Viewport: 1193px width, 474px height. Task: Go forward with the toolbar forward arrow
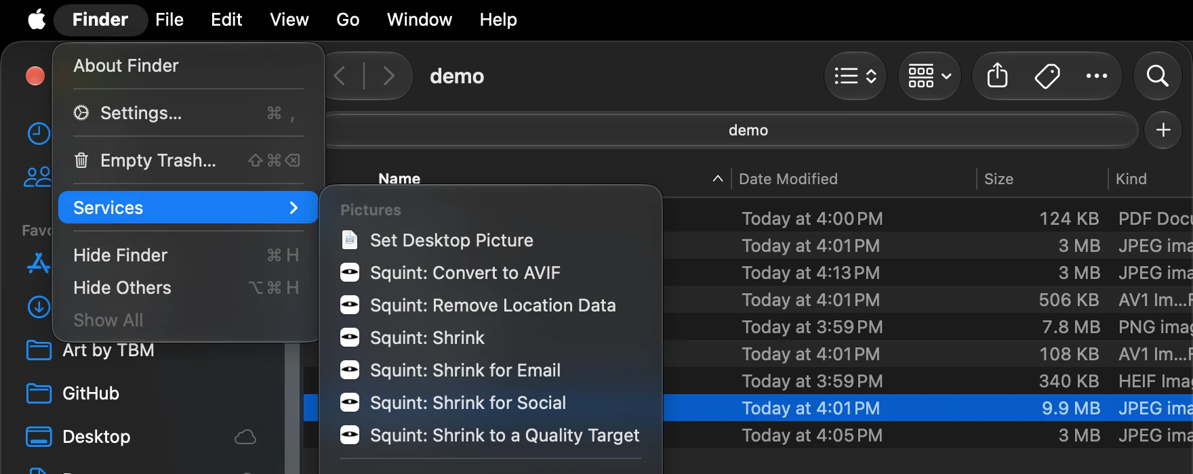[388, 76]
